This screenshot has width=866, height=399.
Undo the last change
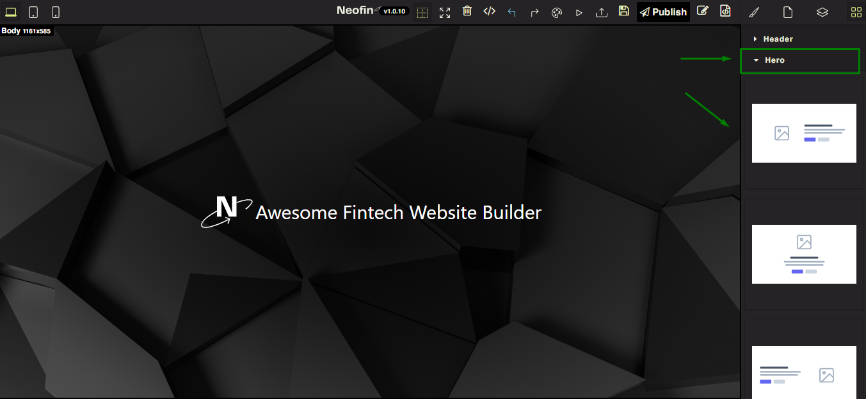pos(512,12)
